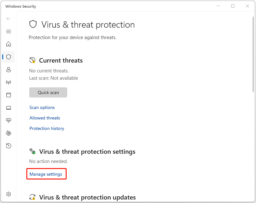Click the gear icon beside Virus & threat protection settings
The image size is (256, 203).
(x=32, y=151)
